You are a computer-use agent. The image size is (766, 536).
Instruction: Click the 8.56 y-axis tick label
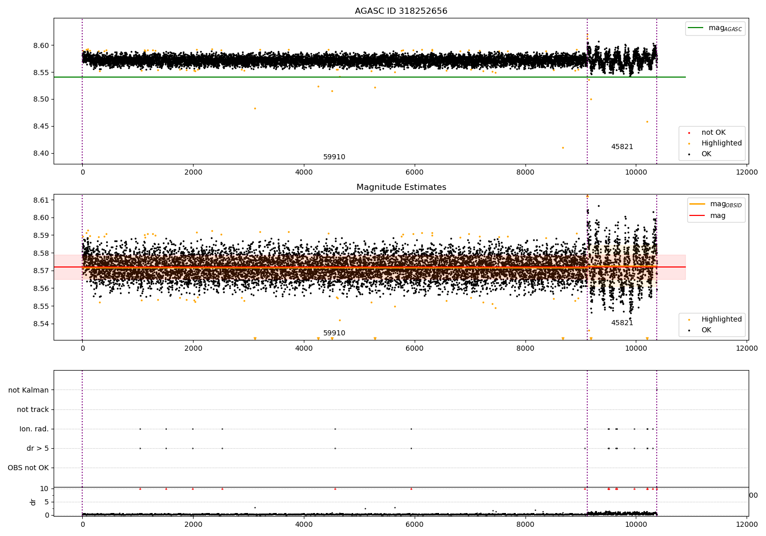point(41,289)
